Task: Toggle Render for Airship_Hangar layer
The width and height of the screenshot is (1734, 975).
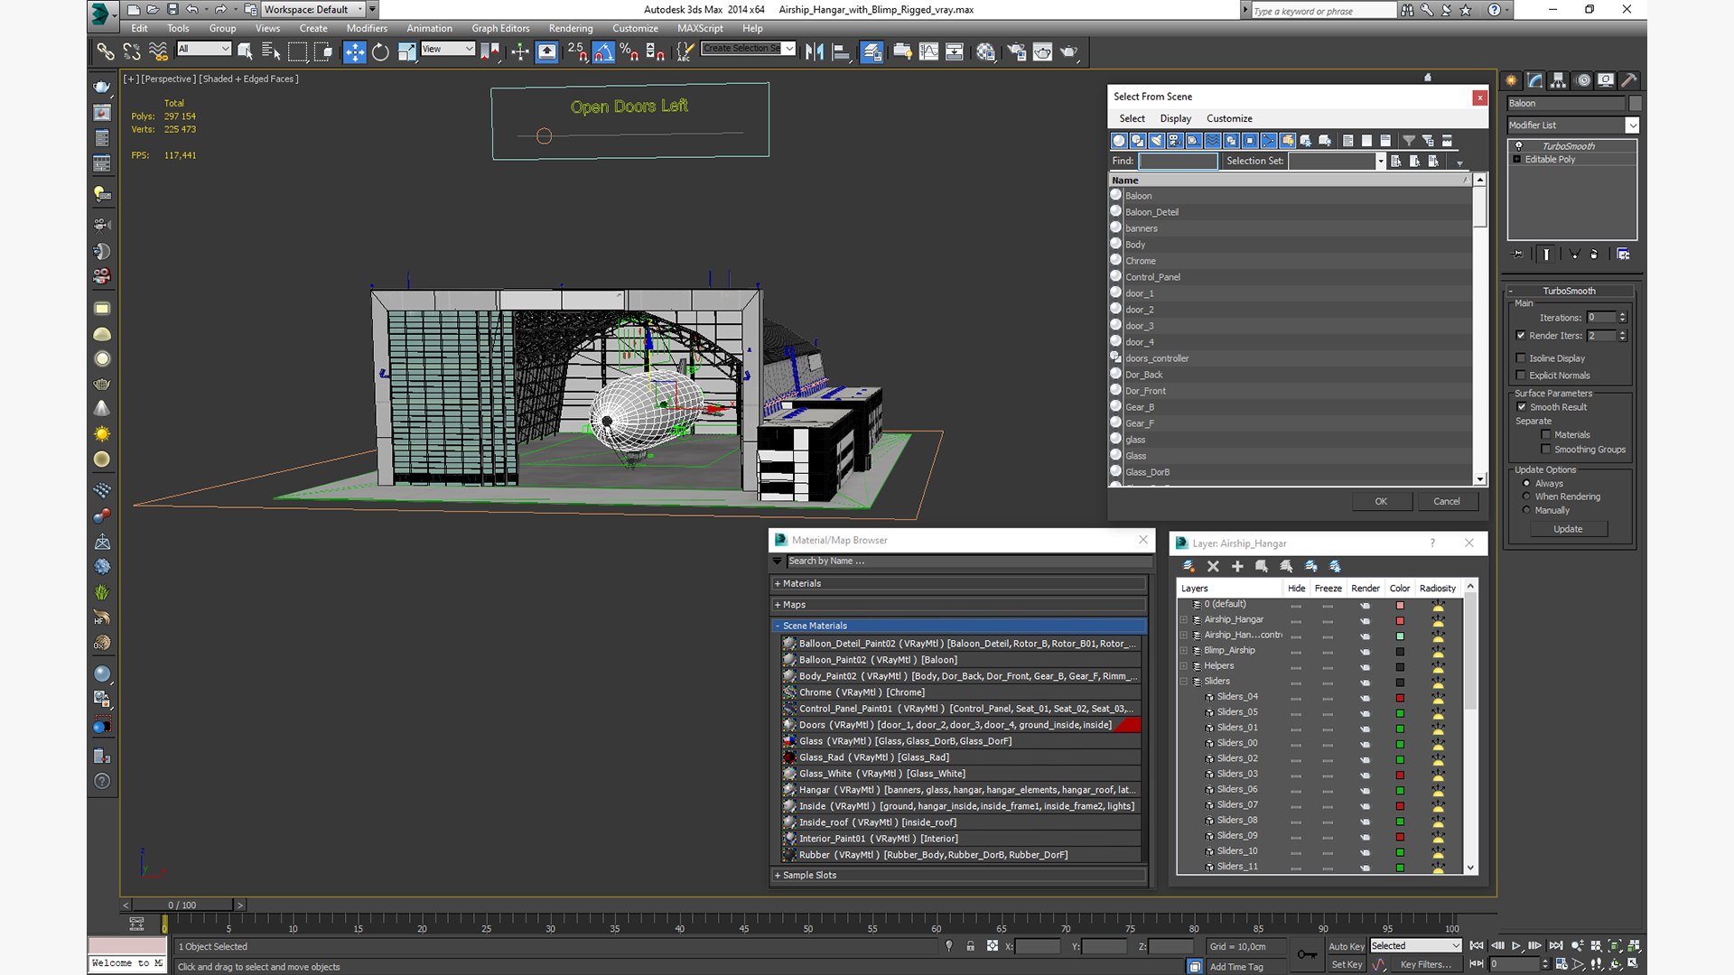Action: point(1365,620)
